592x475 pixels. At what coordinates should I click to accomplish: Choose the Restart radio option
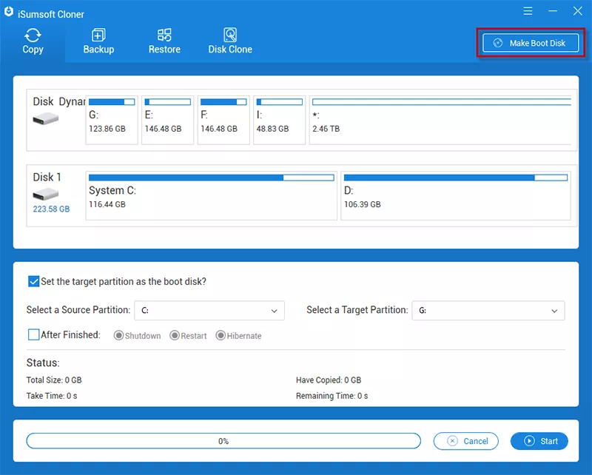[x=175, y=335]
